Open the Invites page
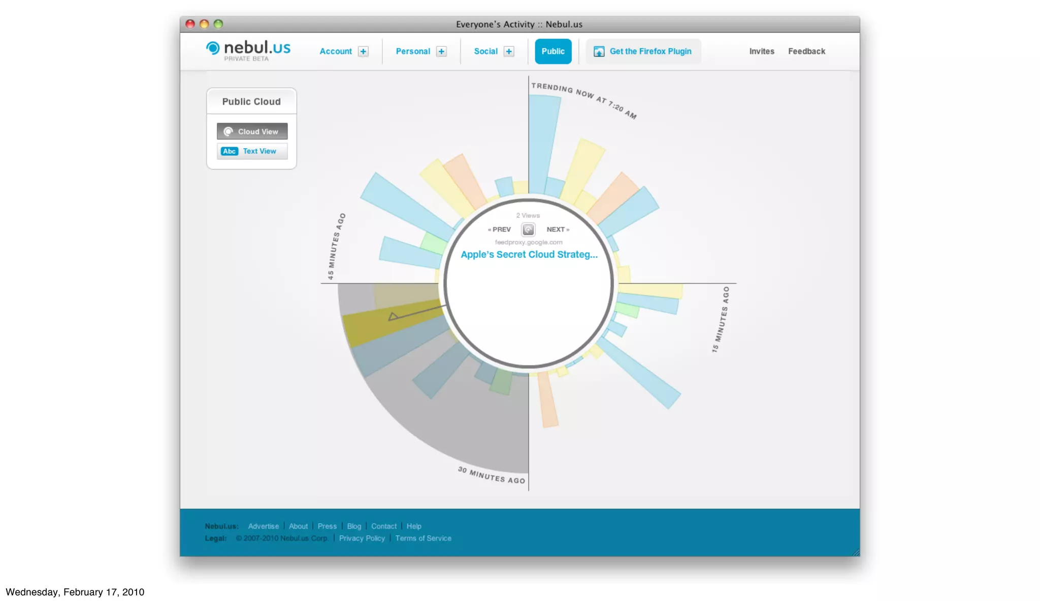Viewport: 1040px width, 601px height. coord(762,51)
